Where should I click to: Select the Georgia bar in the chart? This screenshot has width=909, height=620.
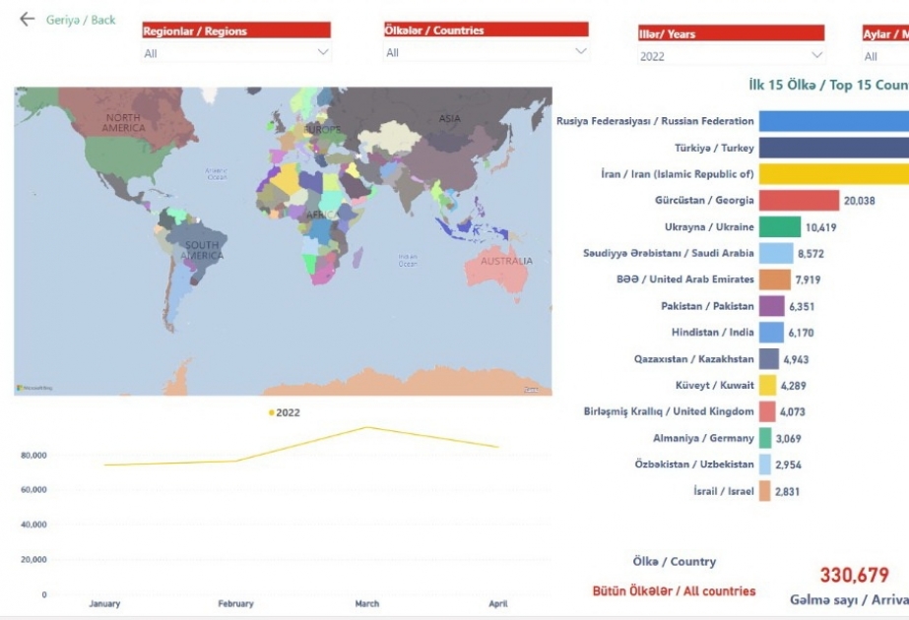(x=799, y=201)
